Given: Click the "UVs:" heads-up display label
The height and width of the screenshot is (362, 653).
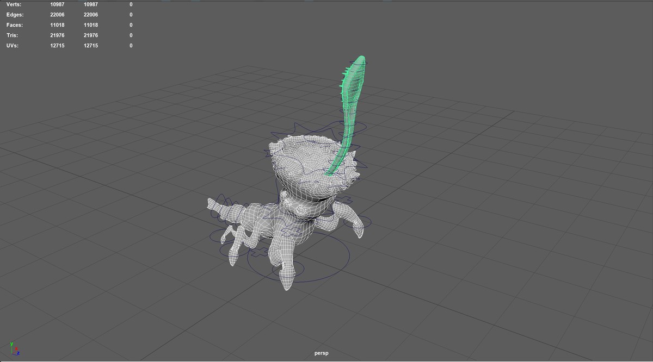Looking at the screenshot, I should tap(13, 46).
